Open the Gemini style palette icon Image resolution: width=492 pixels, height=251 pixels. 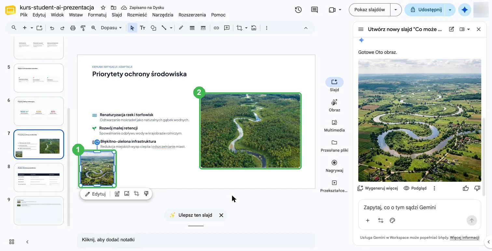[x=392, y=220]
